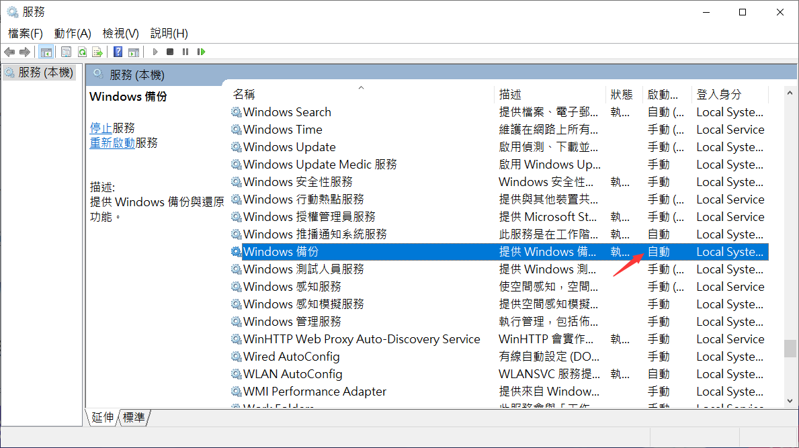Click the Export List toolbar icon
This screenshot has width=799, height=448.
tap(97, 52)
